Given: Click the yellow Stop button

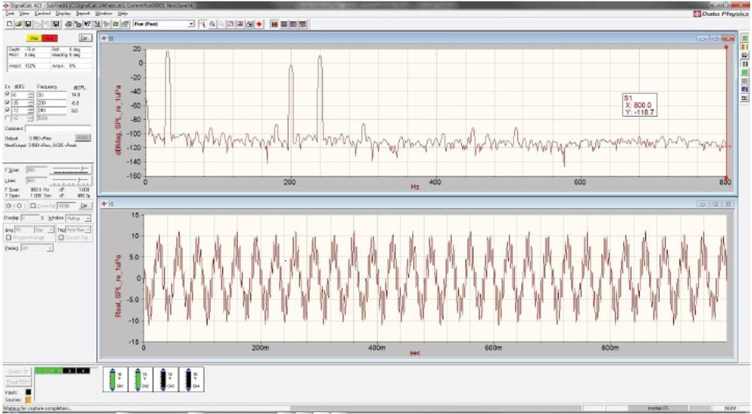Looking at the screenshot, I should (x=34, y=38).
